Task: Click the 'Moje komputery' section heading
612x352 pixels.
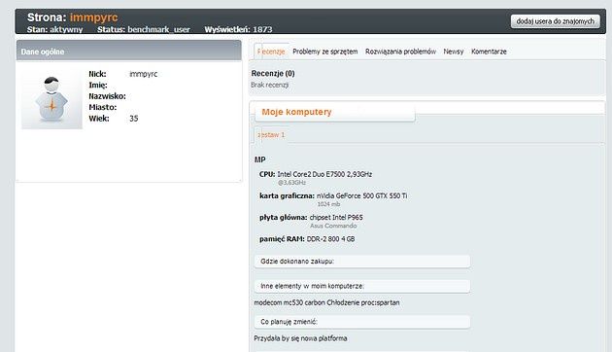Action: click(x=296, y=112)
